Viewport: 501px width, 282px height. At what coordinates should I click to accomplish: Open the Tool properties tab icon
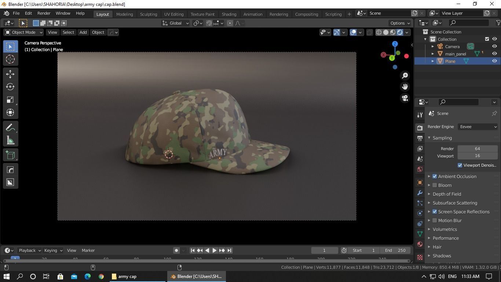coord(420,115)
